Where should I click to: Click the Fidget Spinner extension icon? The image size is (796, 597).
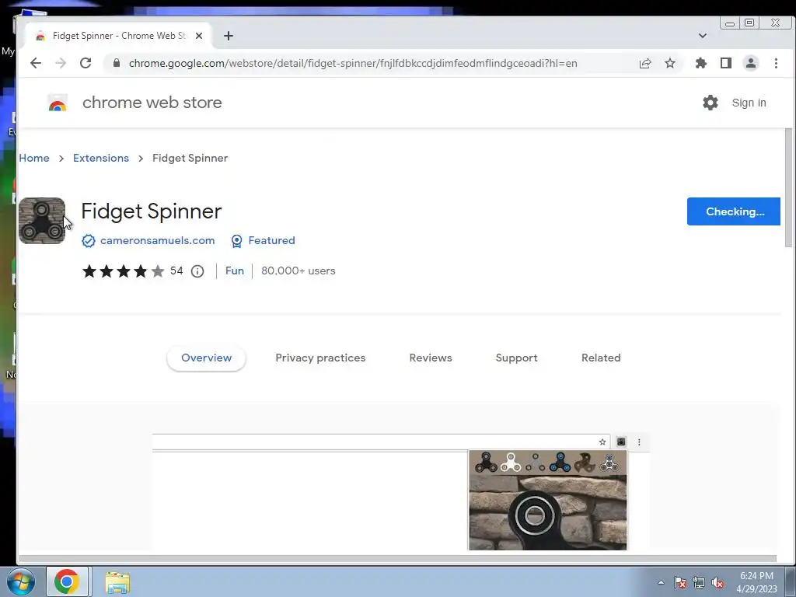(x=42, y=221)
